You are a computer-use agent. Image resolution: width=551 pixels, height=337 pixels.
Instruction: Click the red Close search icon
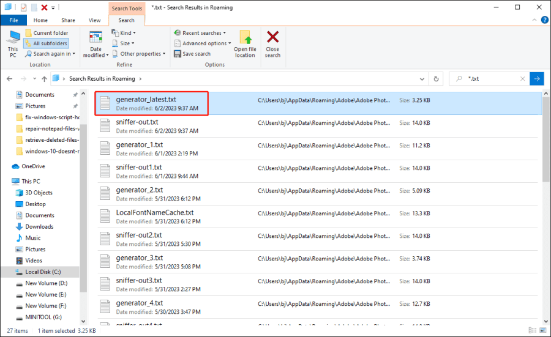click(272, 37)
